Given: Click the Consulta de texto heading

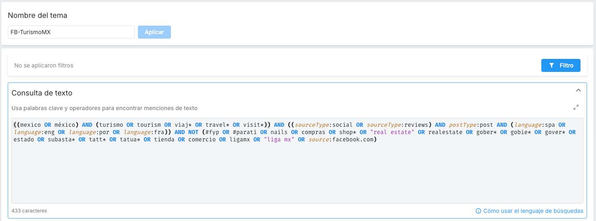Looking at the screenshot, I should 42,93.
